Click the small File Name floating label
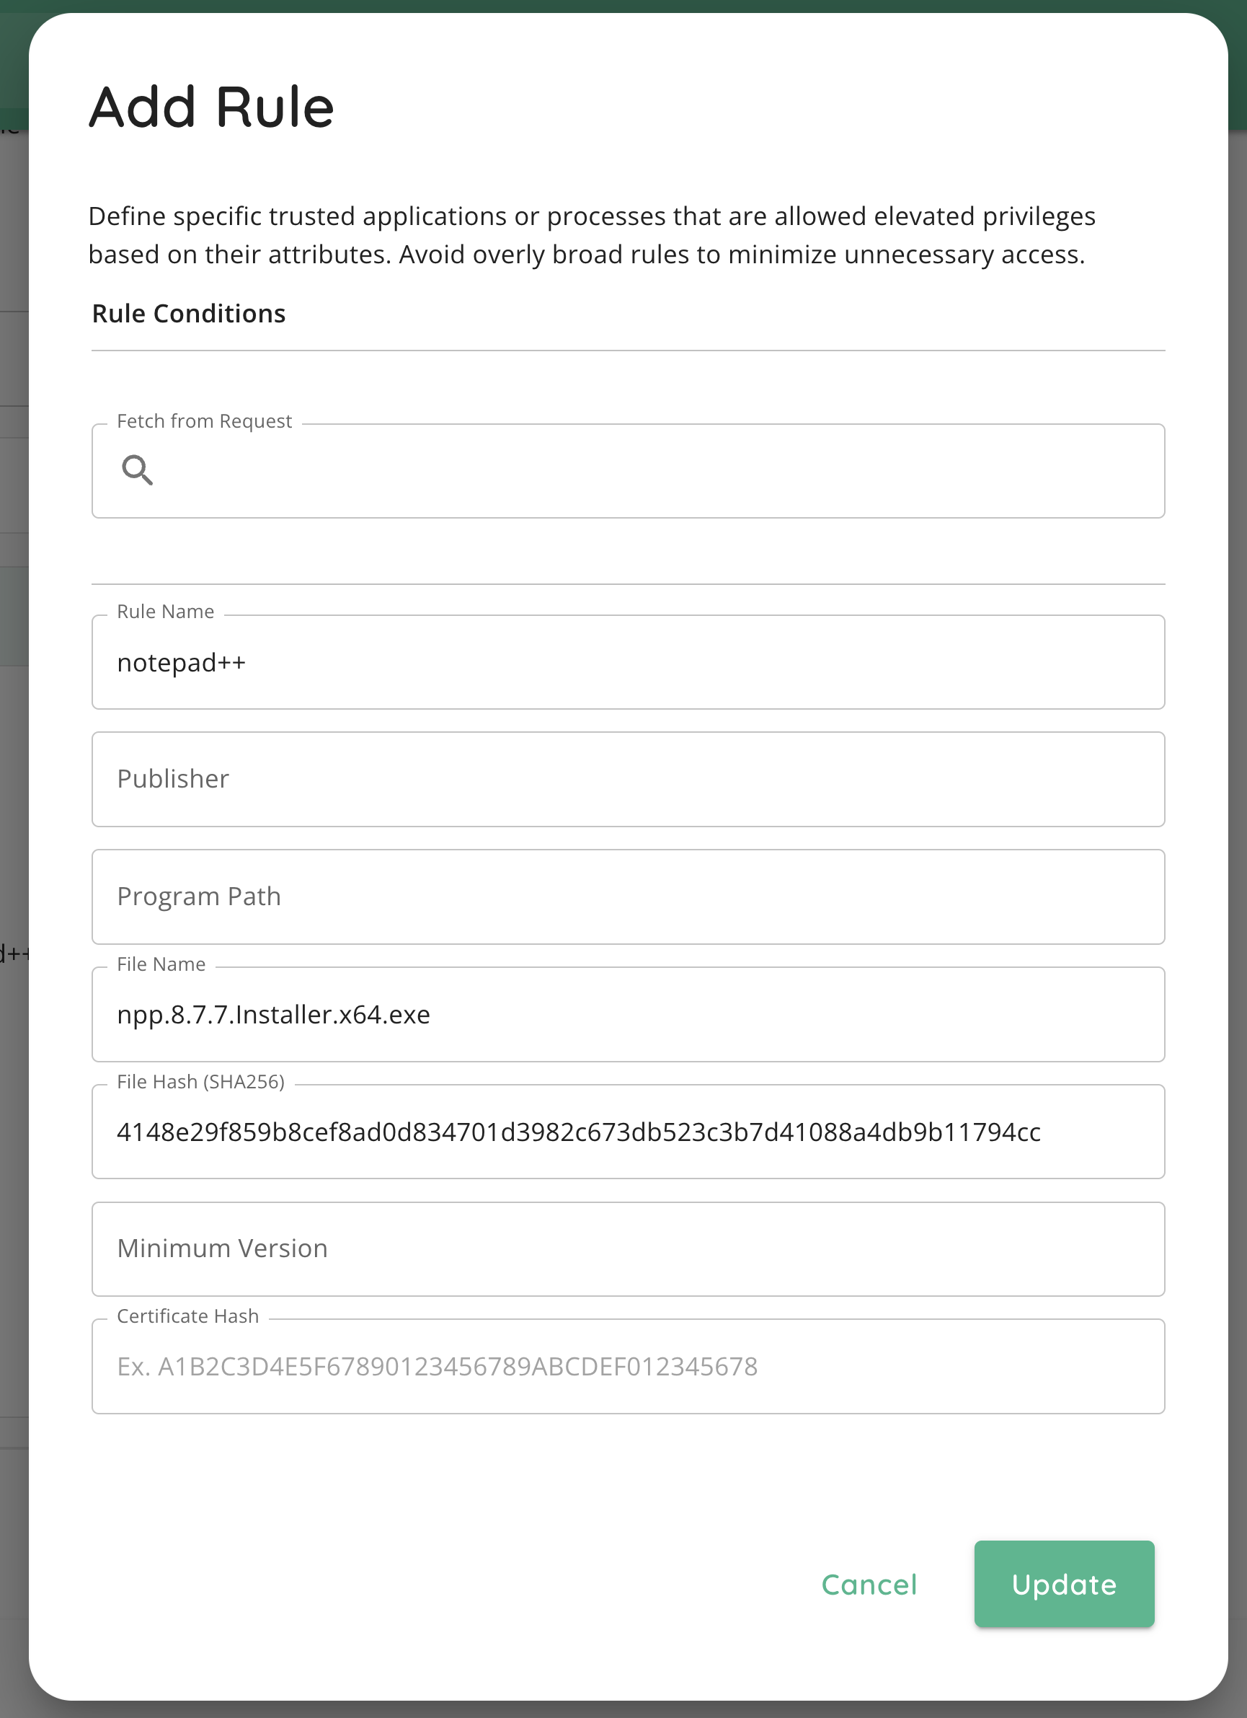This screenshot has height=1718, width=1247. tap(161, 964)
